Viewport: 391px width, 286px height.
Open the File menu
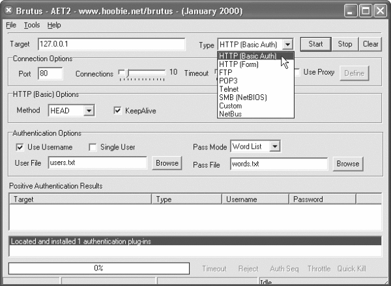[x=11, y=25]
